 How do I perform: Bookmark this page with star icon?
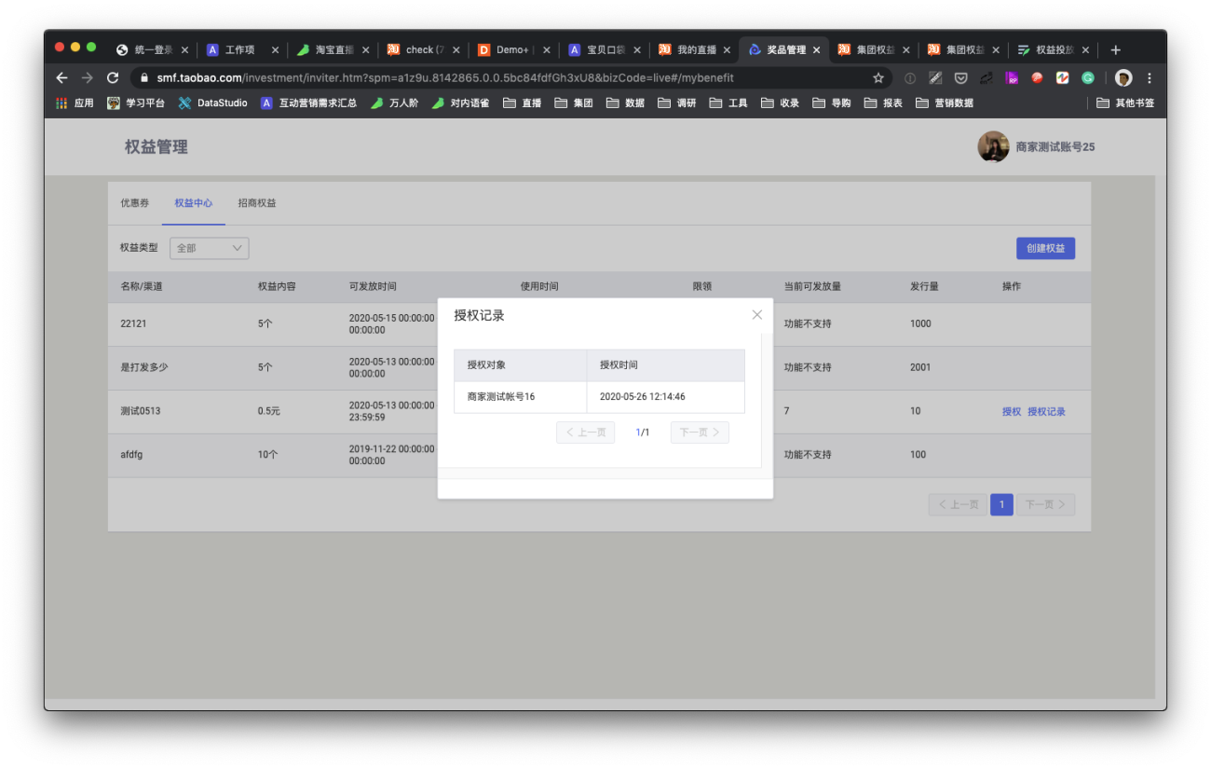pos(878,78)
